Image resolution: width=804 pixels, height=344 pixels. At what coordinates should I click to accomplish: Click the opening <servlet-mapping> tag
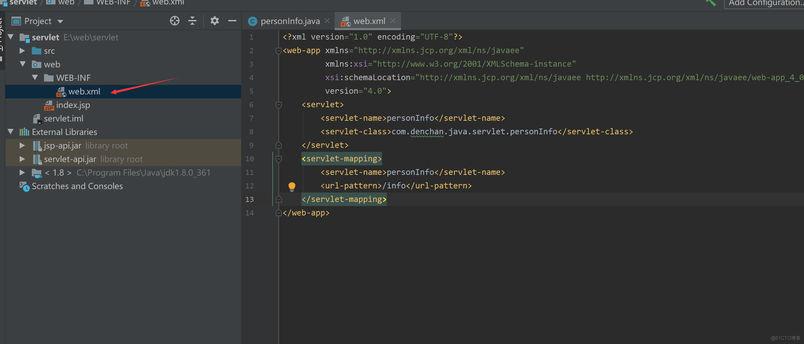tap(342, 159)
